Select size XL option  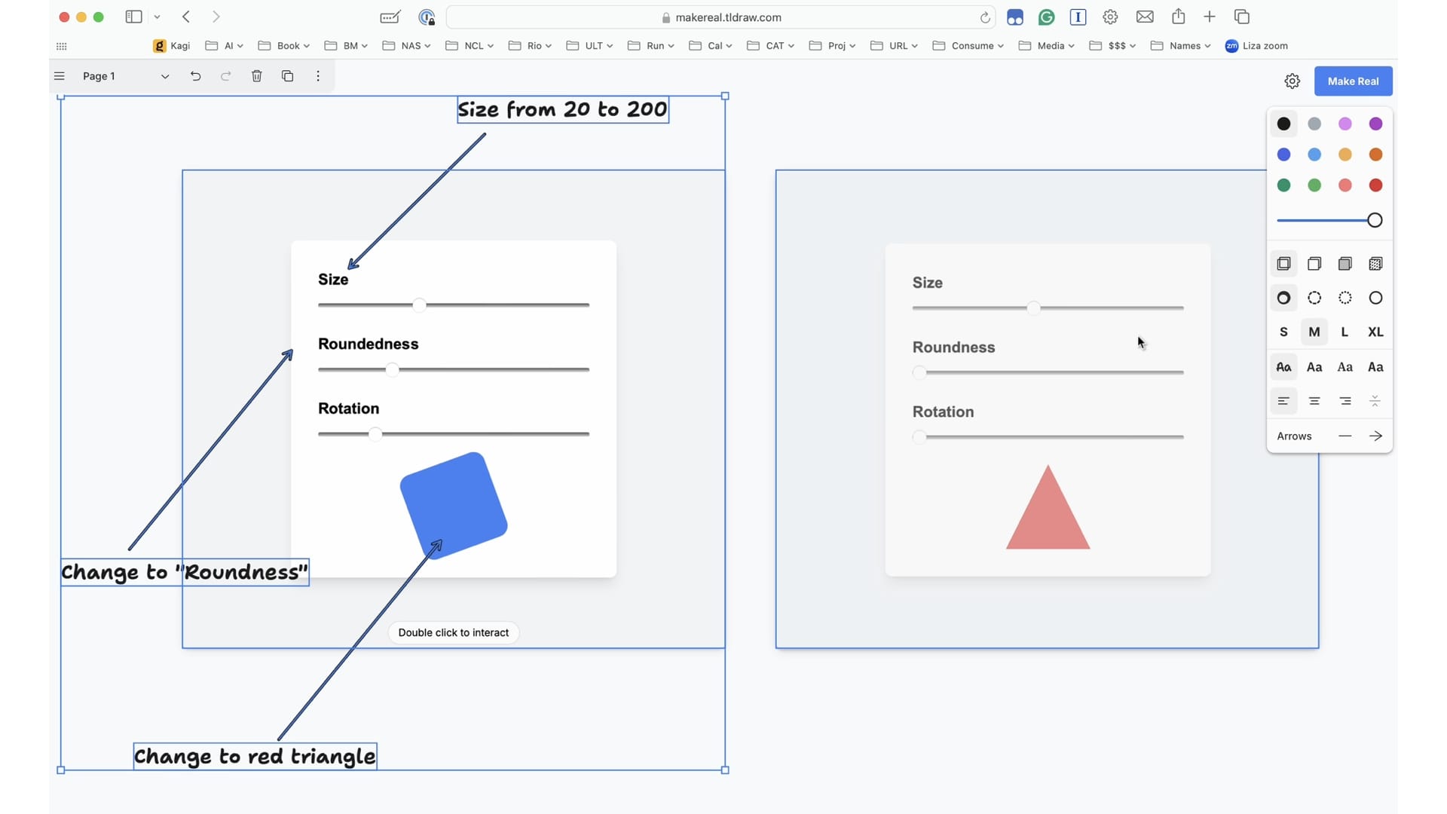pyautogui.click(x=1375, y=332)
